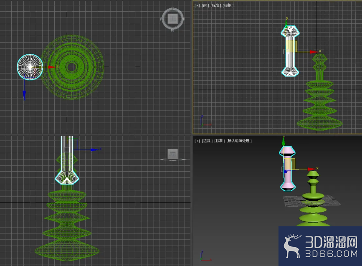This screenshot has width=362, height=266.
Task: Select the green lathe object in Top viewport
Action: coord(72,67)
